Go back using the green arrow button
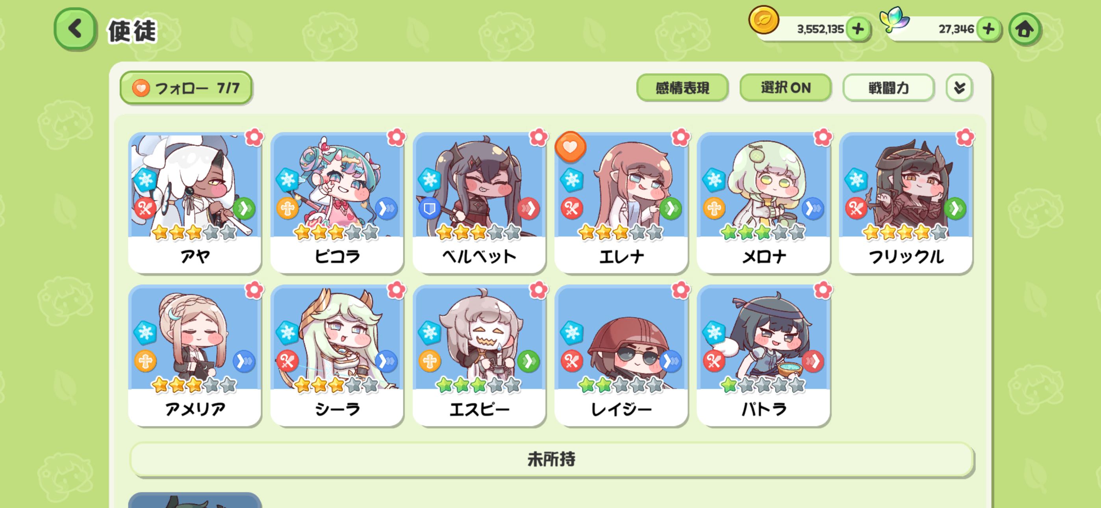This screenshot has height=508, width=1101. 75,30
